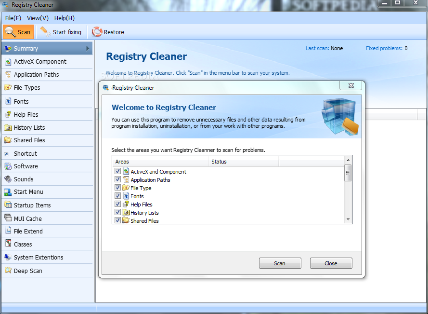Click the Shortcut icon in sidebar
428x314 pixels.
[7, 154]
